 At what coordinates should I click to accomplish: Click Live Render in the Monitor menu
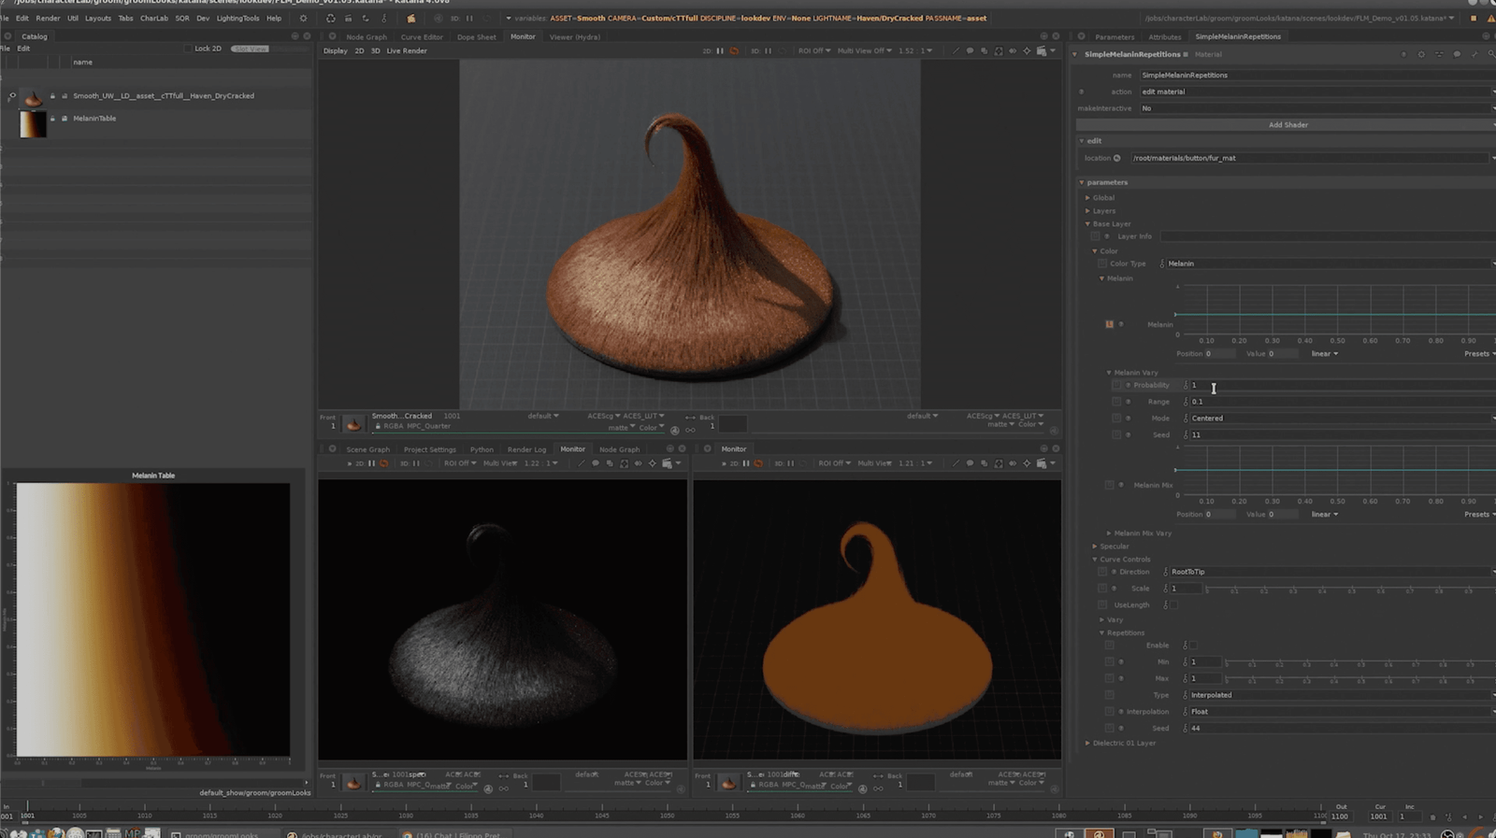(407, 50)
